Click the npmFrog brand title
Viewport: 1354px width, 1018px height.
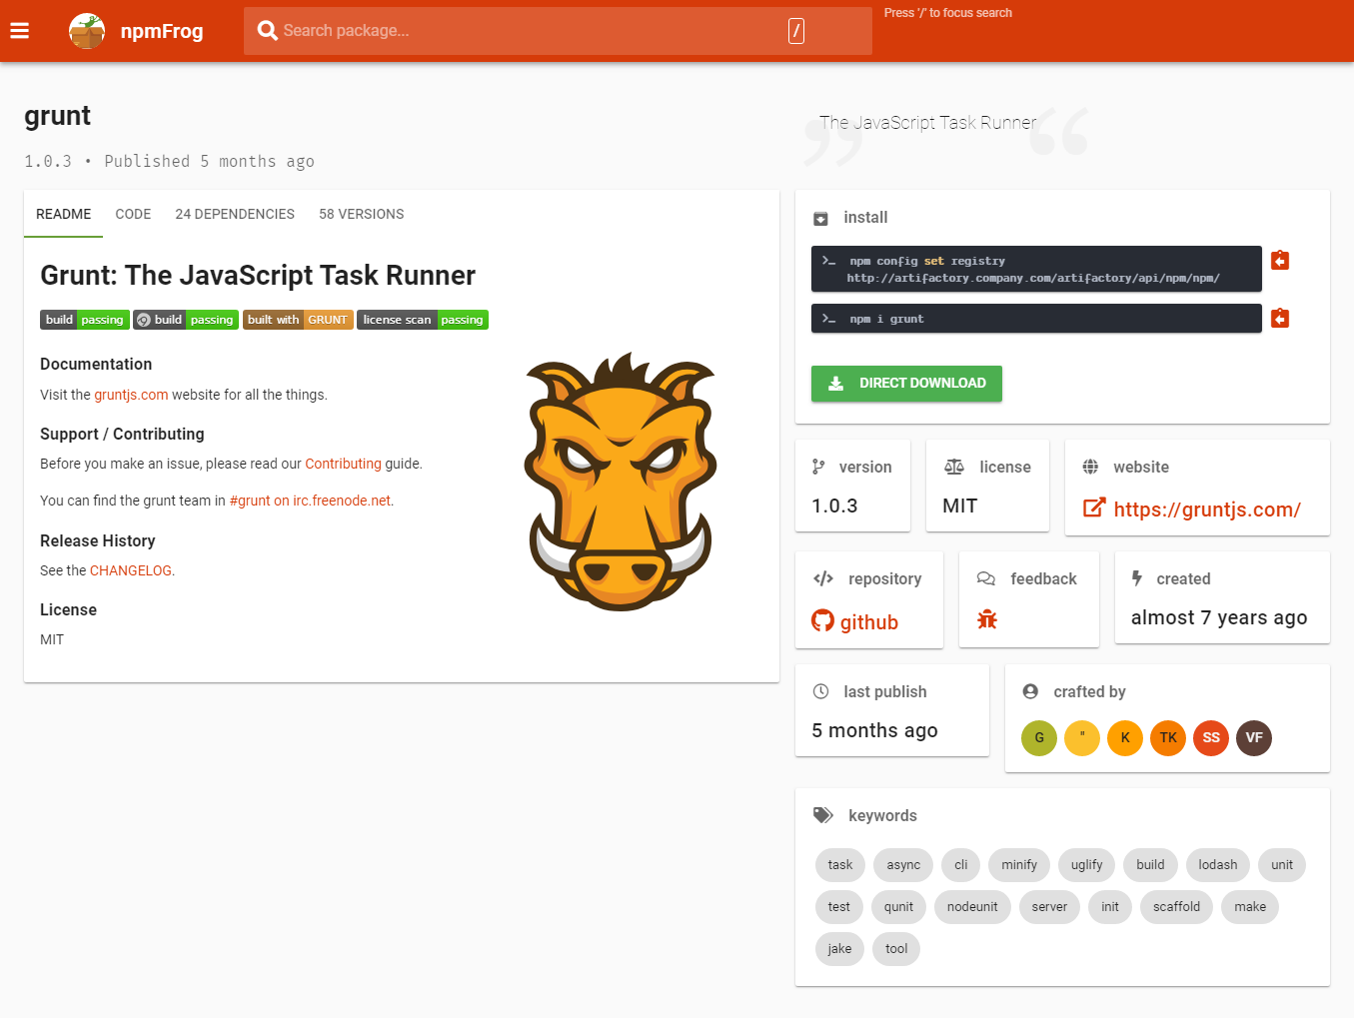pos(162,31)
